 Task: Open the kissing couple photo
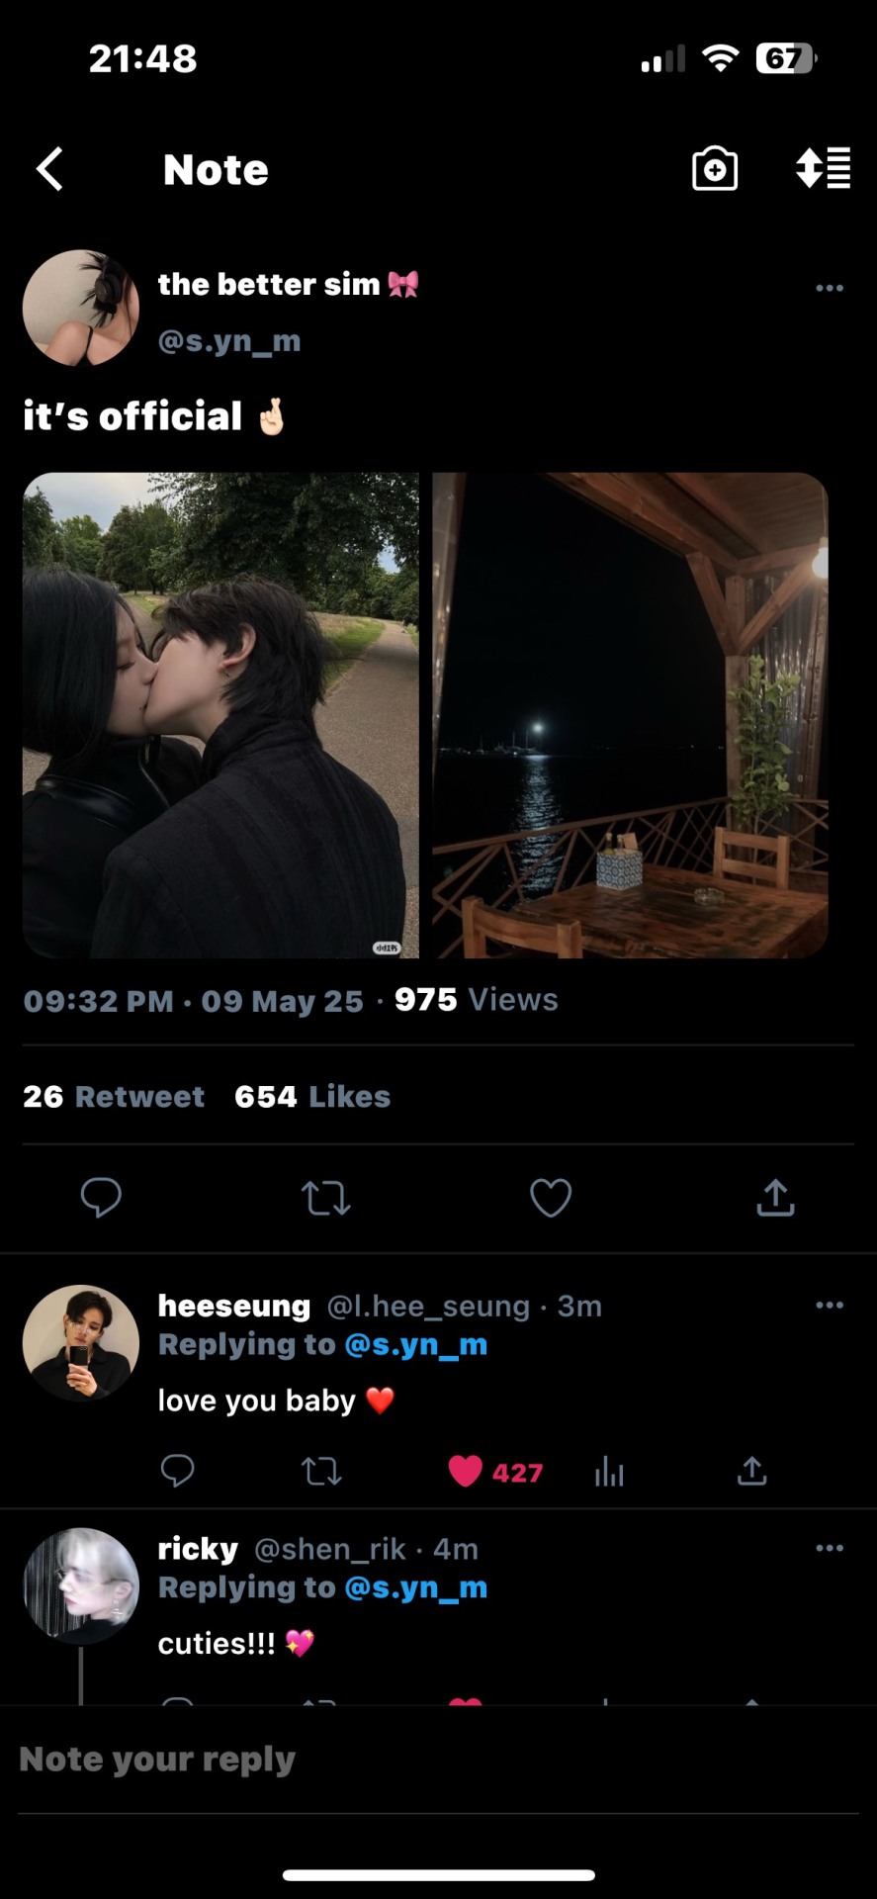point(220,715)
